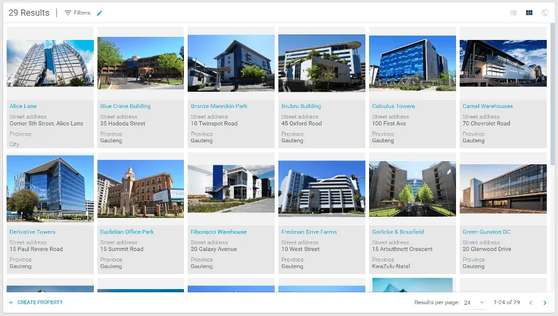Click Fibonacci Warehouse photo
The height and width of the screenshot is (316, 558).
pos(231,189)
